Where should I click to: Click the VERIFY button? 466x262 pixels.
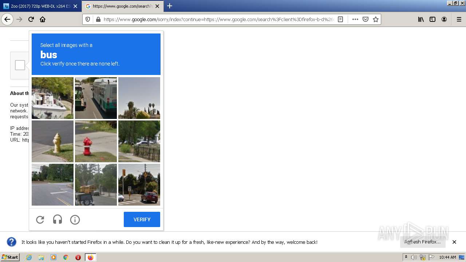click(x=142, y=219)
